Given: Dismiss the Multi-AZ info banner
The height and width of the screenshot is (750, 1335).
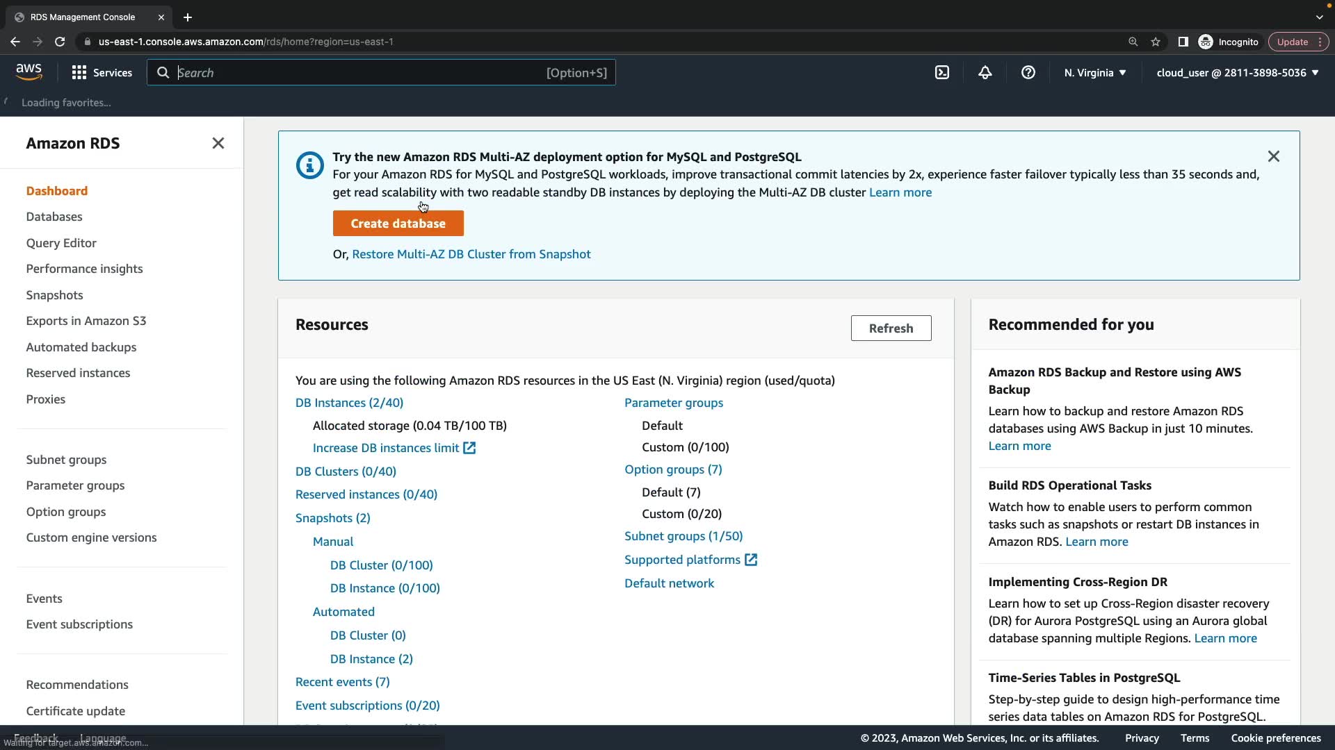Looking at the screenshot, I should (1273, 157).
